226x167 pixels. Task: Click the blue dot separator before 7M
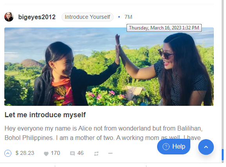(x=119, y=17)
